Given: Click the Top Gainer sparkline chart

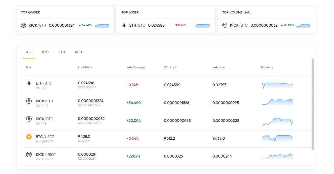Looking at the screenshot, I should pyautogui.click(x=102, y=26).
